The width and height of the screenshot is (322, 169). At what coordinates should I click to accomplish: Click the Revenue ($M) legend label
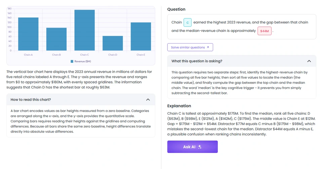[x=83, y=61]
